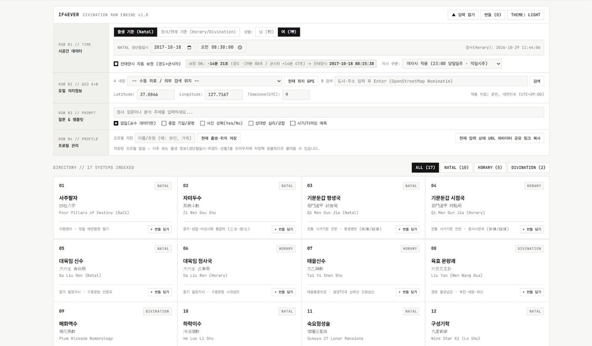592x346 pixels.
Task: Select gender 여 (坤)
Action: point(289,32)
